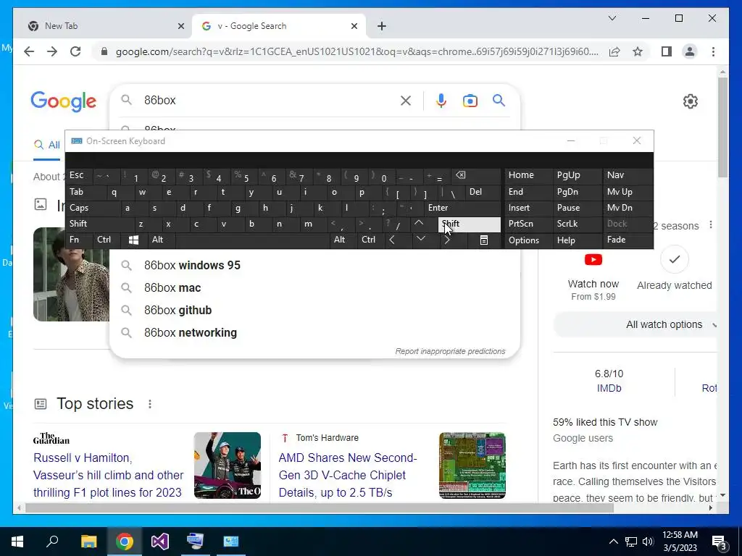Switch to New Tab tab
742x556 pixels.
click(103, 26)
